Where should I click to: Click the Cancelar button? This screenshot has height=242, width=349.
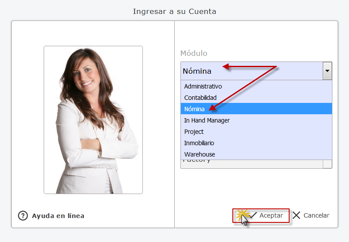(311, 215)
